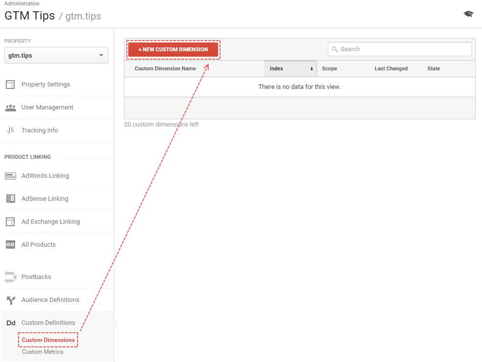This screenshot has width=482, height=362.
Task: Expand Audience Definitions
Action: [50, 299]
